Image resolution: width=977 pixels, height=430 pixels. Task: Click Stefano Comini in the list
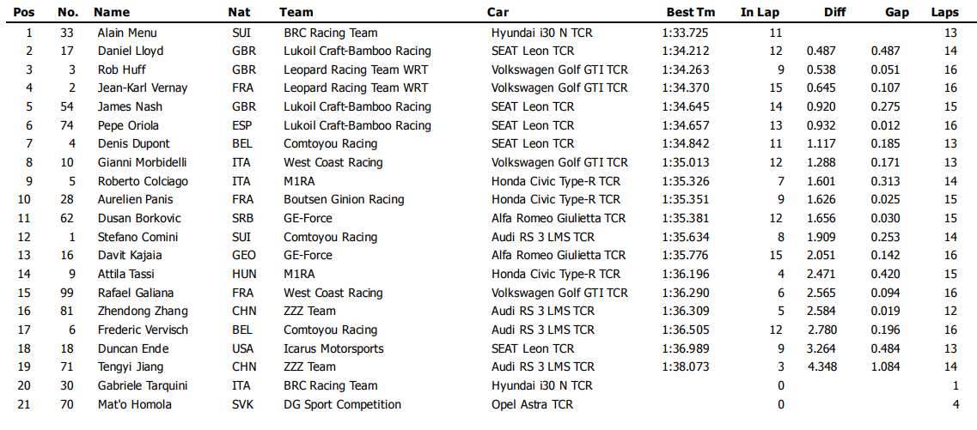point(137,237)
